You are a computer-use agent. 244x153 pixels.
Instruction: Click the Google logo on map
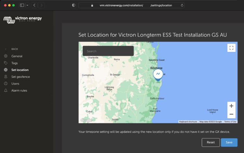tap(86, 120)
